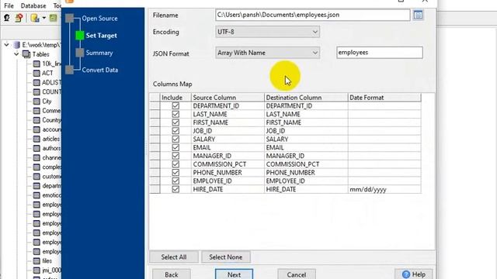Screen dimensions: 497x279
Task: Go to the Convert Data wizard step
Action: 100,70
